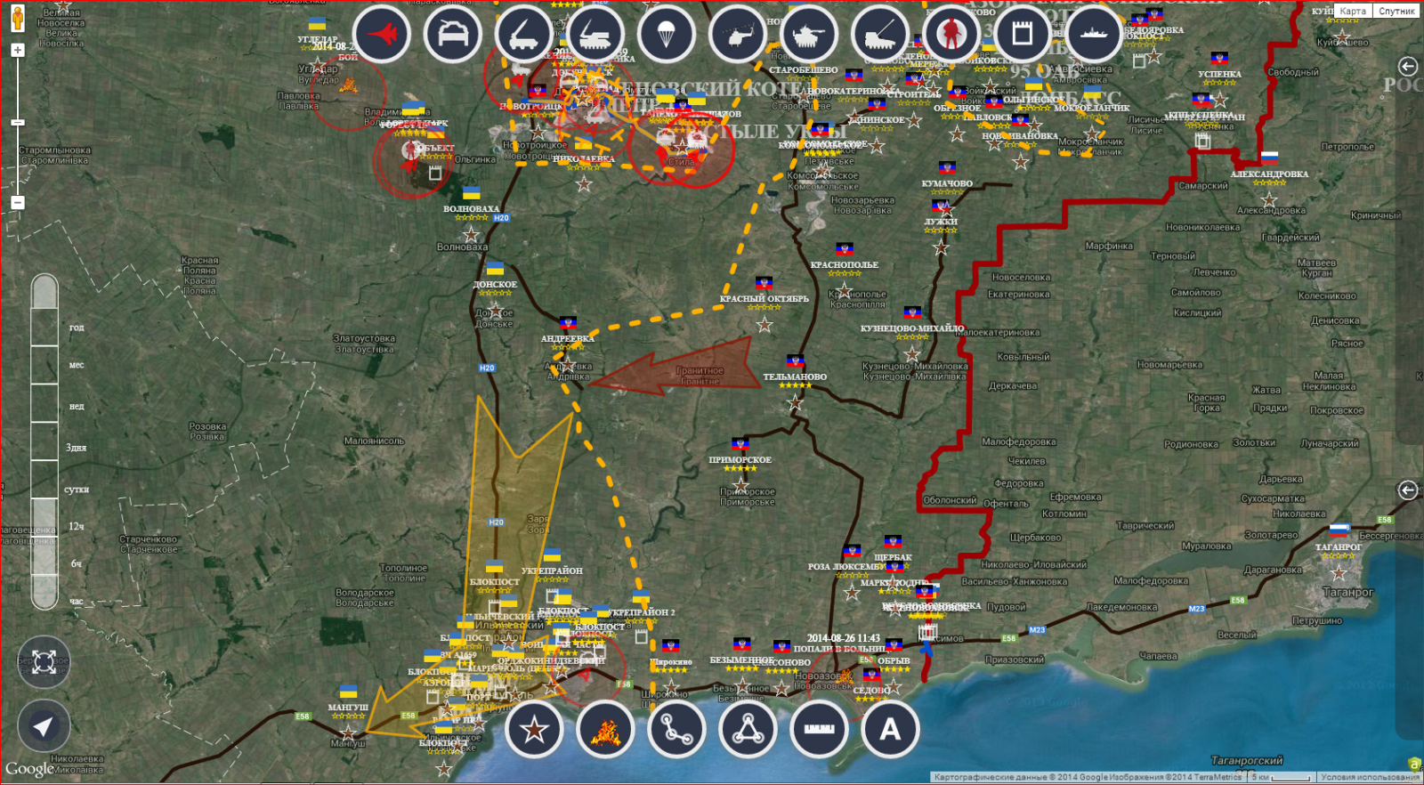
Task: Click the КУЗНЕЦОВО-МИХАЙЛО flag marker
Action: [x=912, y=313]
